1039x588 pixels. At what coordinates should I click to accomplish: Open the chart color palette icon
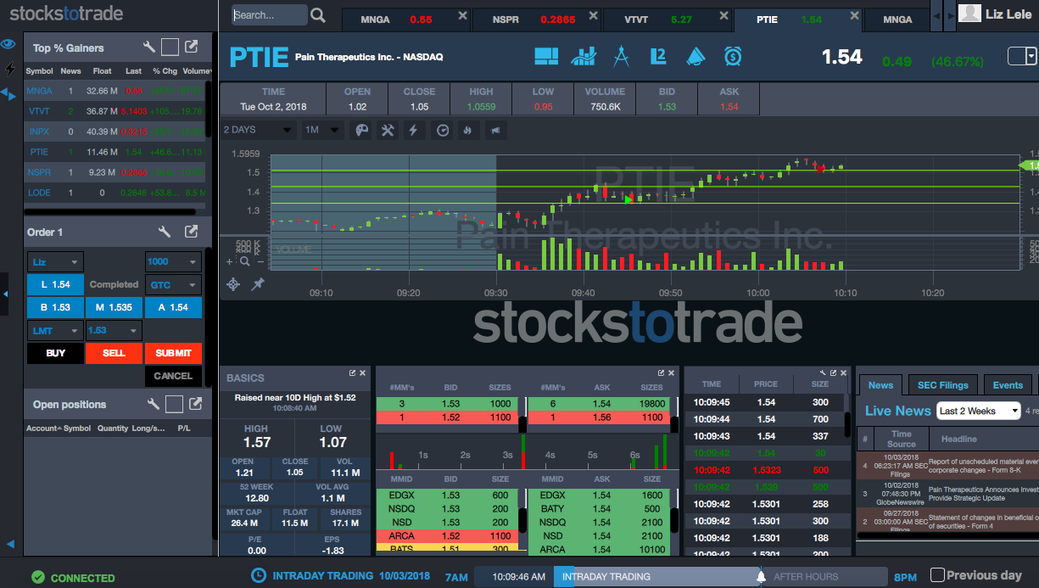point(361,130)
